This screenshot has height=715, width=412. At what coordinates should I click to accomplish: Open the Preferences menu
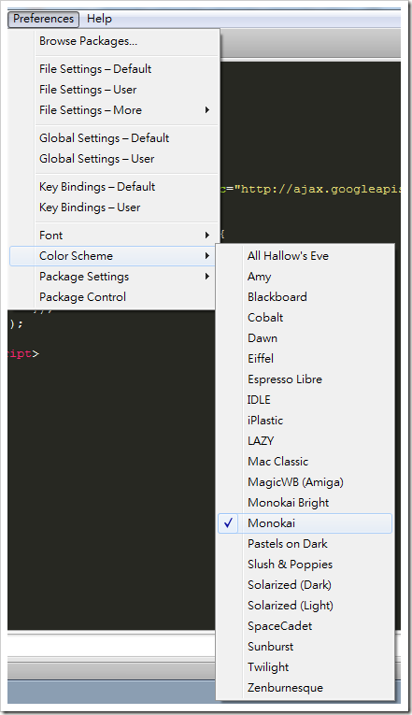point(43,19)
